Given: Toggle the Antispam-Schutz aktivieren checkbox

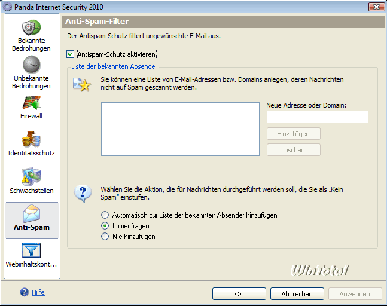Looking at the screenshot, I should point(71,54).
